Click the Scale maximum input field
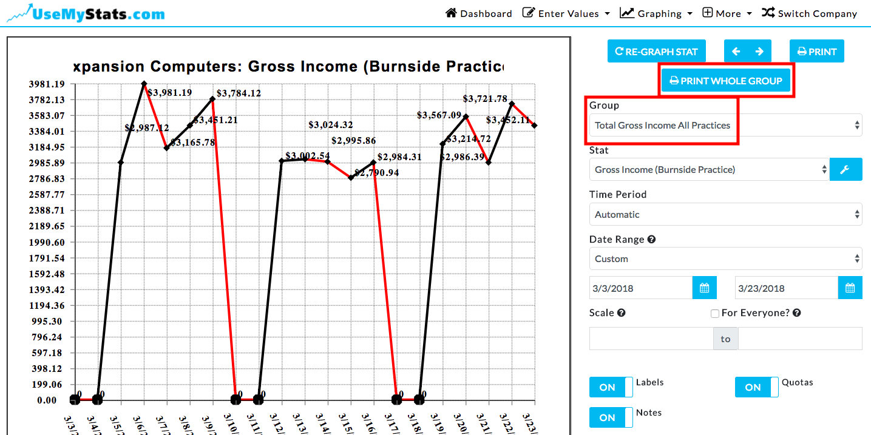Viewport: 871px width, 435px height. pos(800,339)
